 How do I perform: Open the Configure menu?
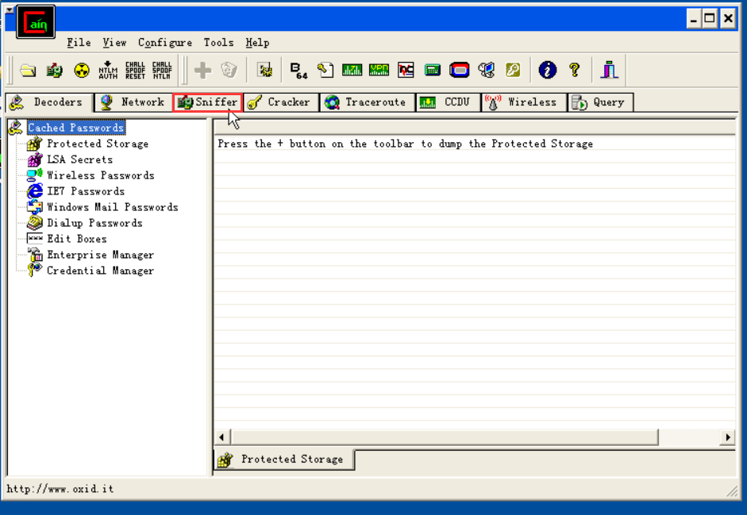[165, 42]
